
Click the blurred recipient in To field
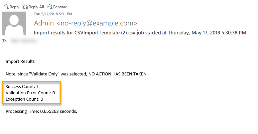pyautogui.click(x=24, y=41)
